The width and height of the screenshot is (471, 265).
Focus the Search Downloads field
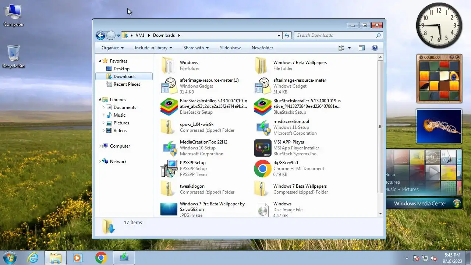tap(335, 35)
